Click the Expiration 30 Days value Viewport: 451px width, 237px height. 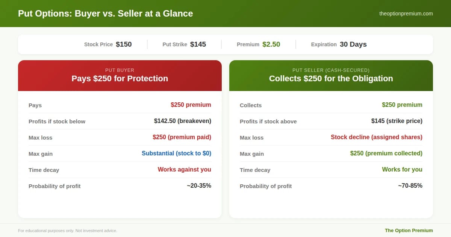tap(353, 44)
